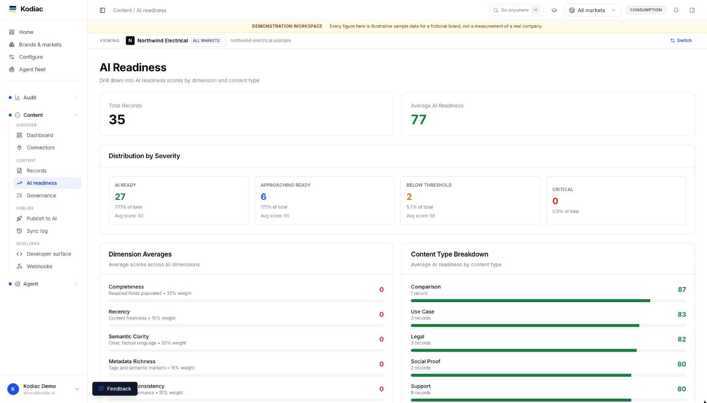Select the AI Ready severity card

pyautogui.click(x=179, y=201)
